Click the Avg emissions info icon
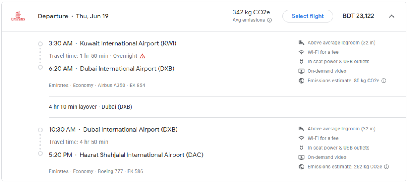The width and height of the screenshot is (408, 183). click(270, 20)
